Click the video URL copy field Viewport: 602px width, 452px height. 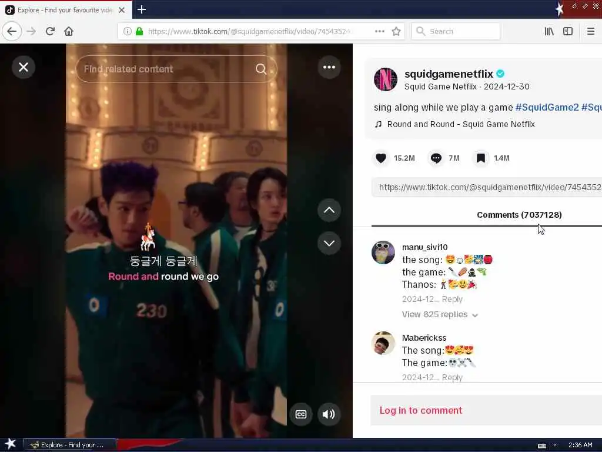pos(487,187)
